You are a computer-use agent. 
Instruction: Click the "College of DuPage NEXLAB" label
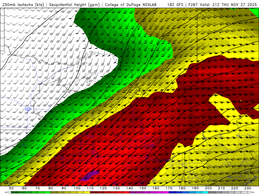131,5
